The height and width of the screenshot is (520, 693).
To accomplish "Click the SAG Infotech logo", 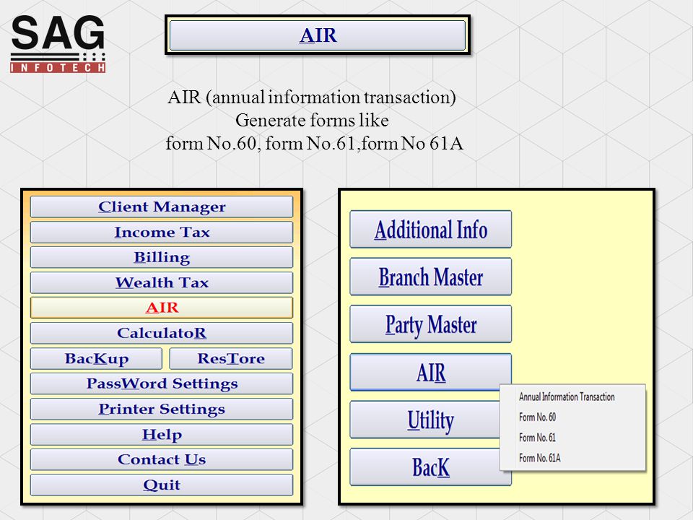I will point(58,44).
